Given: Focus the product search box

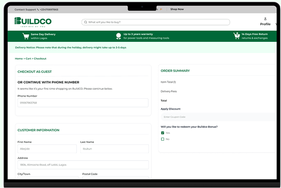Looking at the screenshot, I should [x=158, y=22].
